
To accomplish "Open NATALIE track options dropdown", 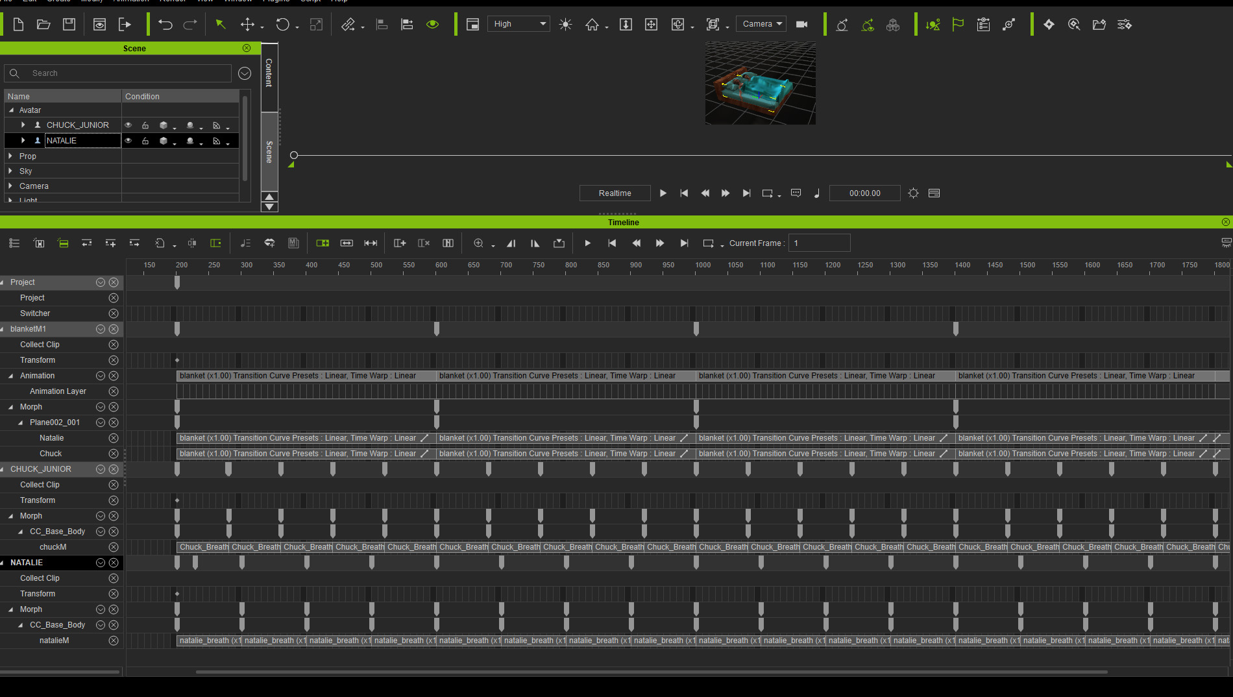I will tap(101, 563).
